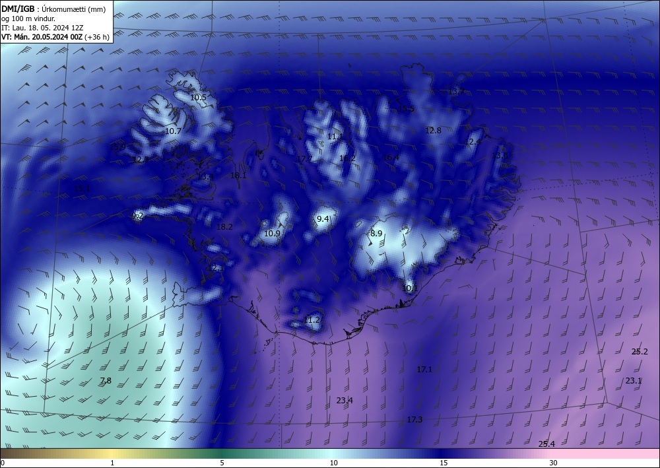Click the 10.5 value on the map
Viewport: 660px width, 468px height.
[x=198, y=97]
